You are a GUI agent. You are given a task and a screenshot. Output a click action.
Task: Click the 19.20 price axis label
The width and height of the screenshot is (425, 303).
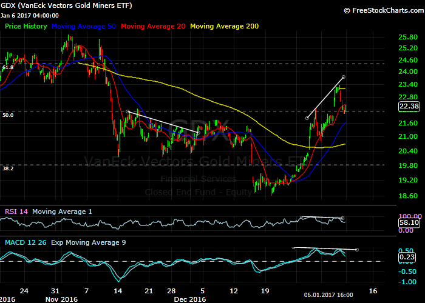408,180
